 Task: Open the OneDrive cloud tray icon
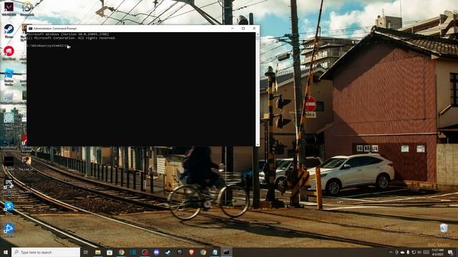402,252
